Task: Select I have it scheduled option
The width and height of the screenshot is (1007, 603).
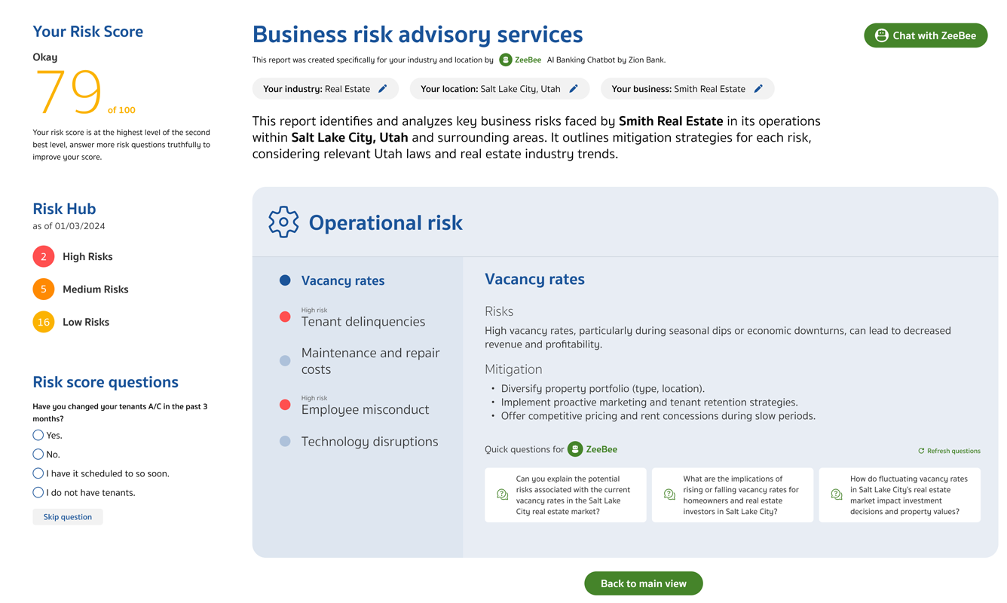Action: coord(38,473)
